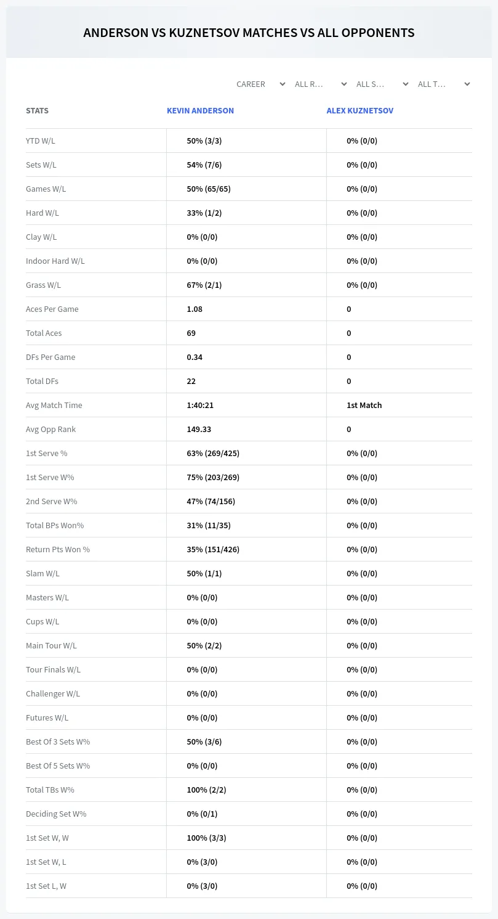The image size is (498, 919).
Task: Click Anderson's 1st Serve % value
Action: pyautogui.click(x=213, y=453)
